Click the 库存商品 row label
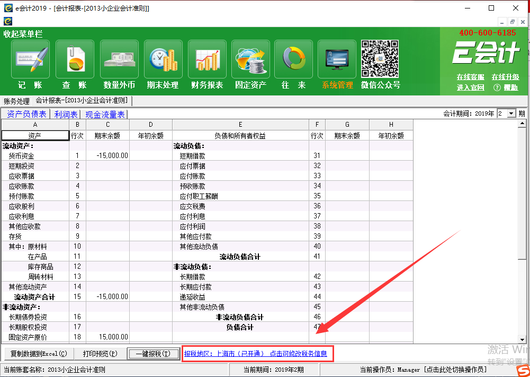The image size is (530, 377). [40, 267]
